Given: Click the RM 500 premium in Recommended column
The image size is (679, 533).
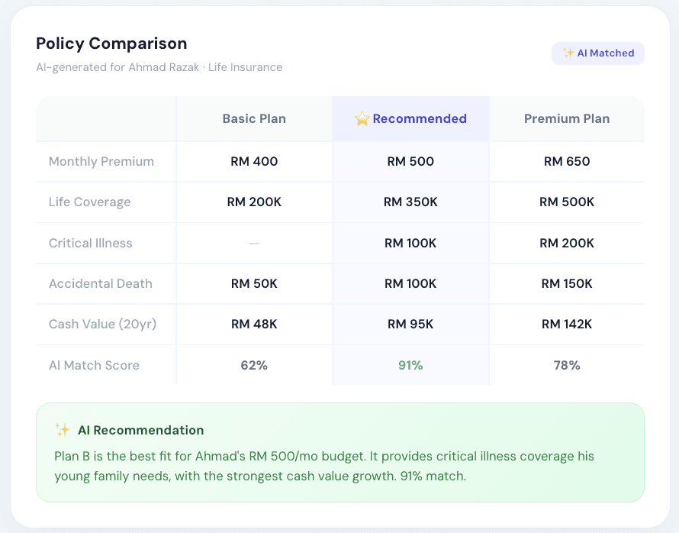Looking at the screenshot, I should point(410,161).
